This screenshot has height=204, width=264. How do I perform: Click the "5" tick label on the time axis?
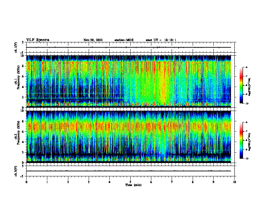(x=130, y=182)
